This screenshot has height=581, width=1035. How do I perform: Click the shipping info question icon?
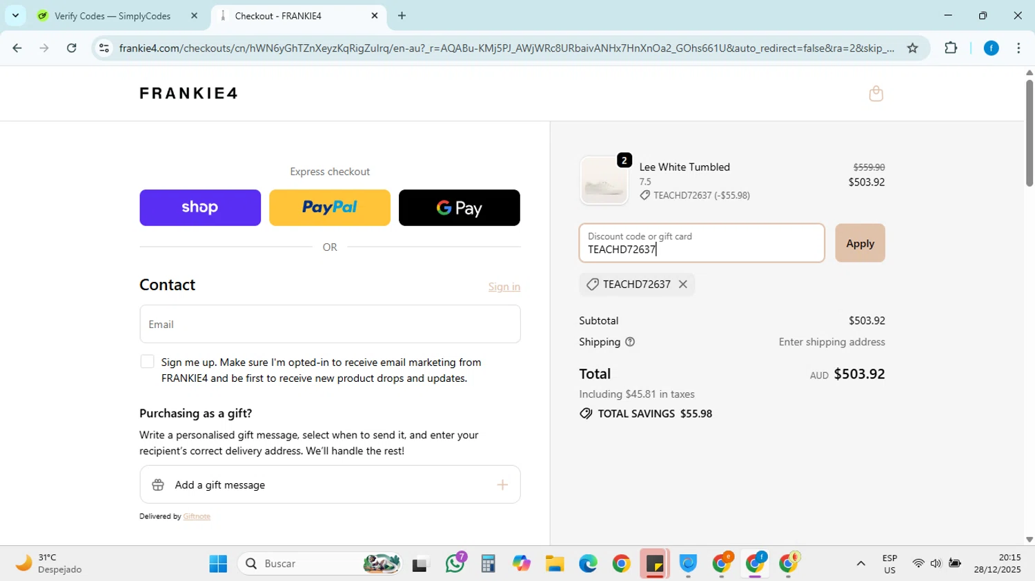(630, 342)
